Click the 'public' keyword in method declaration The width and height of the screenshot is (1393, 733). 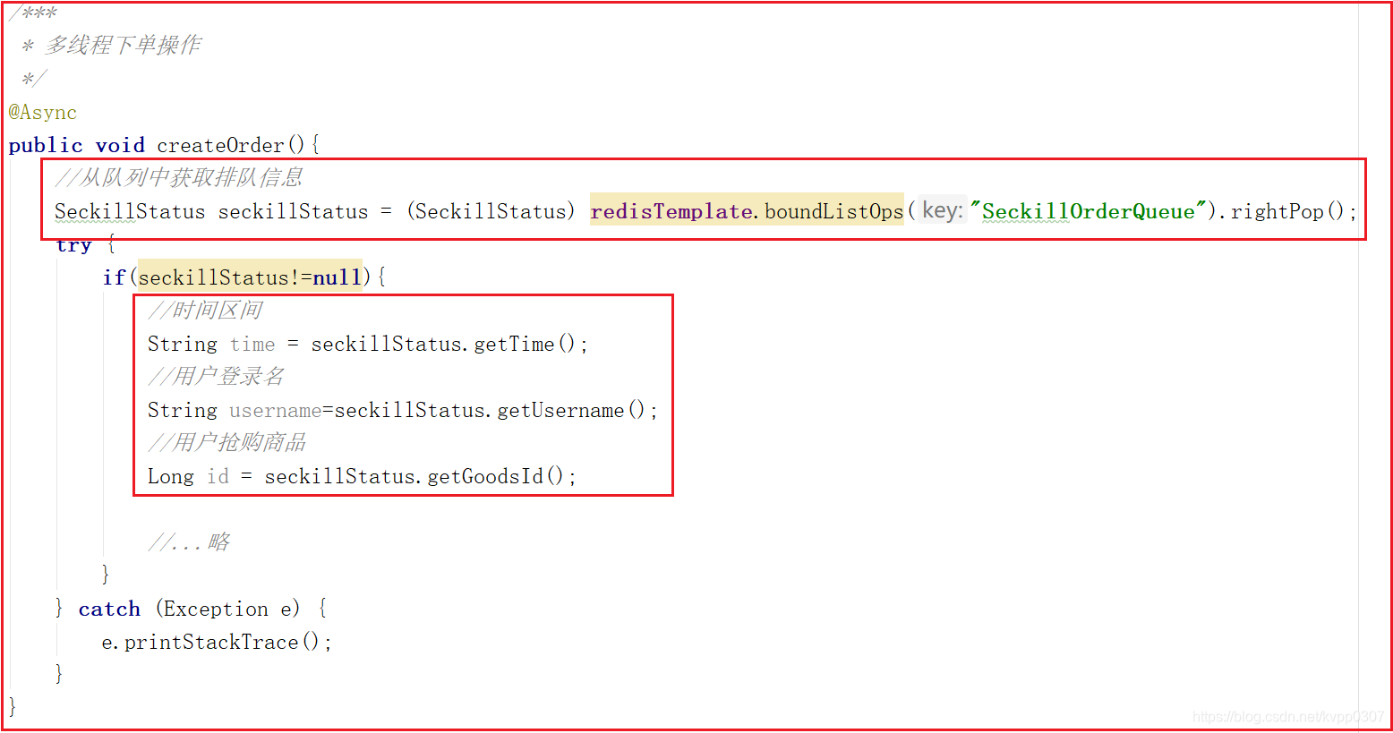click(46, 145)
